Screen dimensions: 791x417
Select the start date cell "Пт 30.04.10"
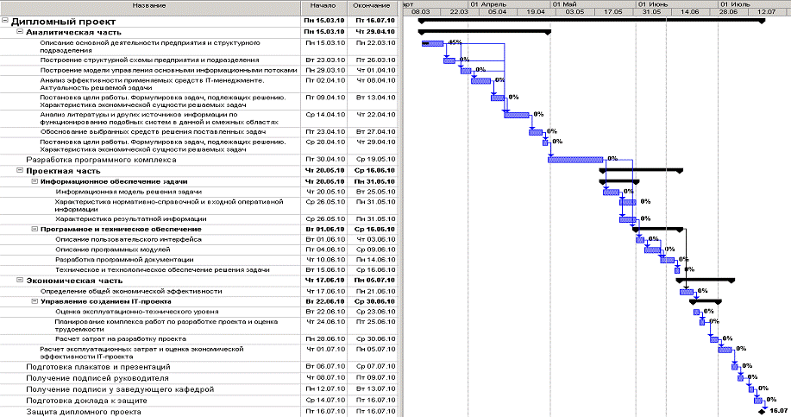323,160
